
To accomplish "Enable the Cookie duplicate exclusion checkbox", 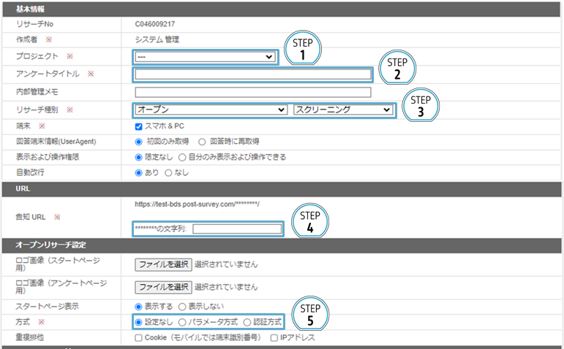I will pos(139,338).
